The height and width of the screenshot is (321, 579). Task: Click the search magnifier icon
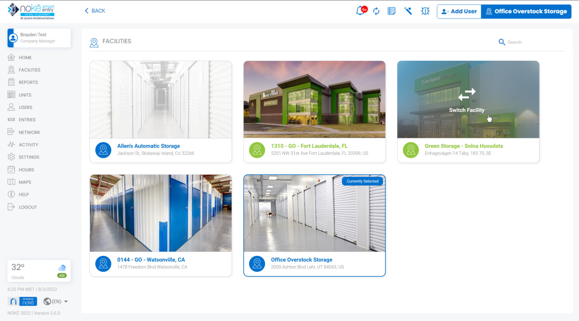pyautogui.click(x=502, y=42)
